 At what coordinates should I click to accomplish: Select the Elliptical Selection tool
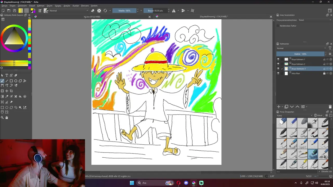[7, 108]
